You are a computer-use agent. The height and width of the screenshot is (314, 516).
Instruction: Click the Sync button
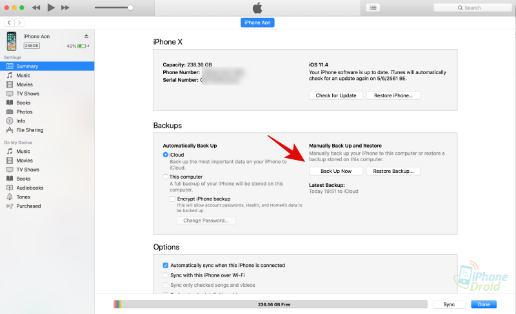449,304
